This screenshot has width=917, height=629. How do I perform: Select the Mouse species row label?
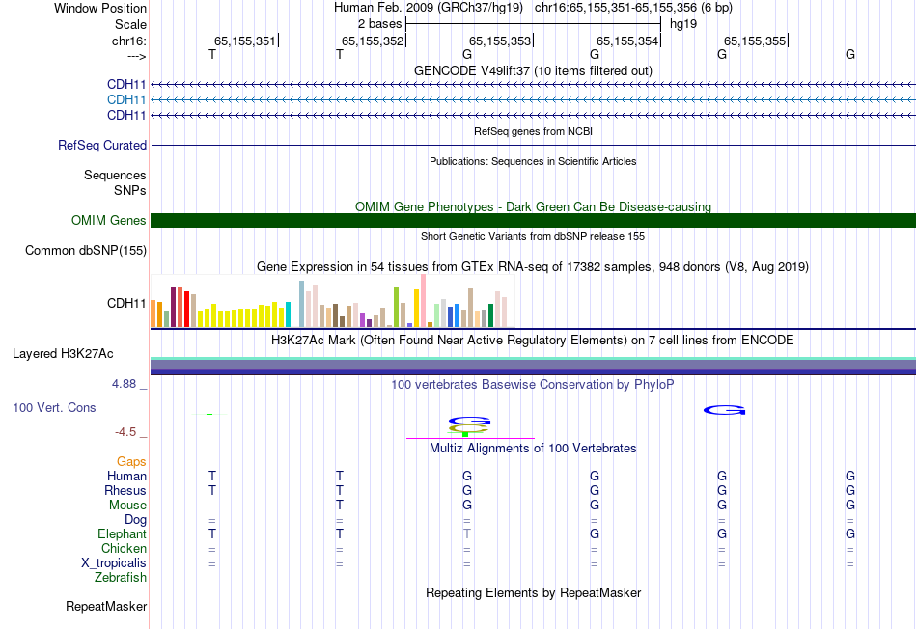point(127,506)
